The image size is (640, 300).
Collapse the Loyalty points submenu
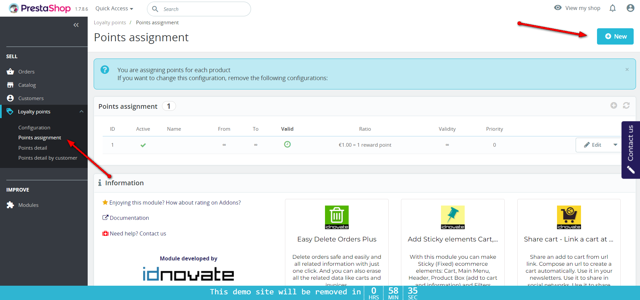pyautogui.click(x=81, y=111)
